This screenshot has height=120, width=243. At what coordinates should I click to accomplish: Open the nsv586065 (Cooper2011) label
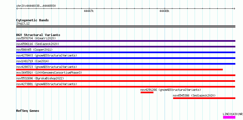[34, 50]
